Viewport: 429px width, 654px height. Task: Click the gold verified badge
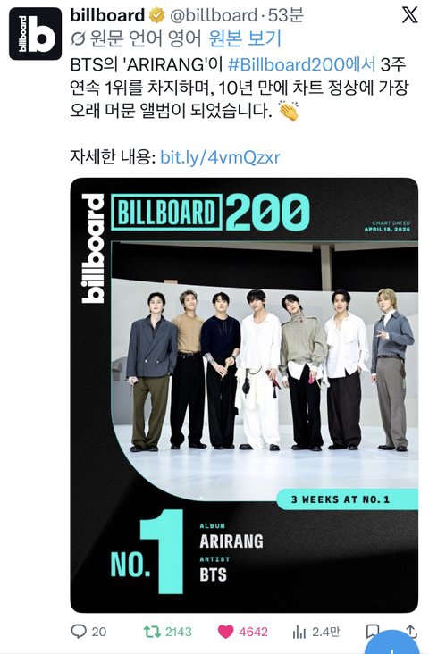click(157, 16)
